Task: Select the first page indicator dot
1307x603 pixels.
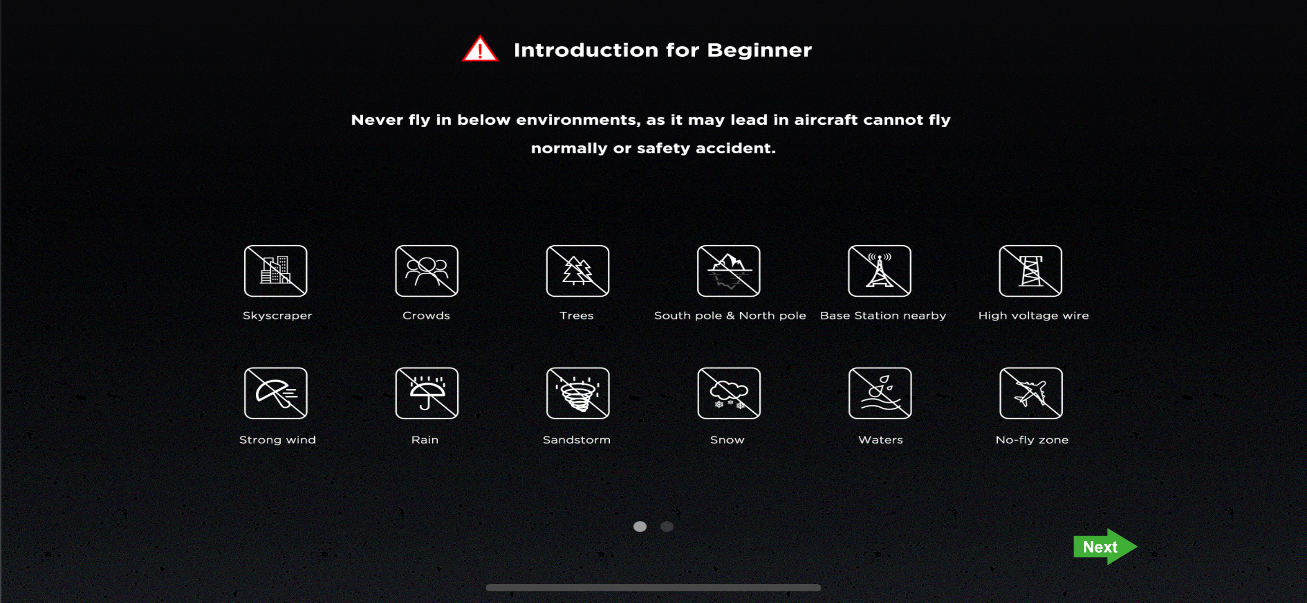Action: pyautogui.click(x=640, y=526)
